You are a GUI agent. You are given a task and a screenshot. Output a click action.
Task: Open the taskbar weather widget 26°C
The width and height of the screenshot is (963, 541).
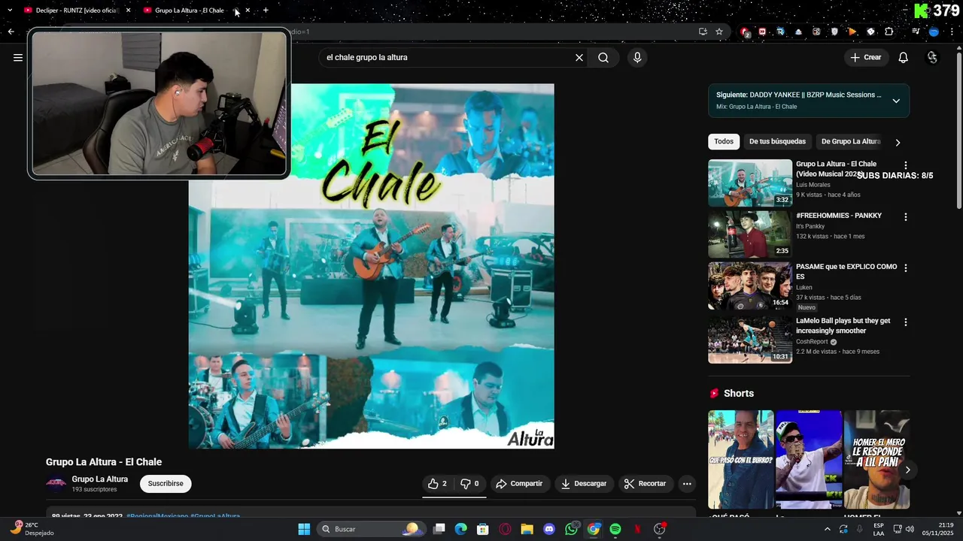32,529
